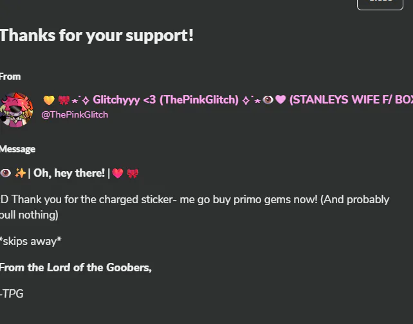Screen dimensions: 413x324
Task: Open the ThePinkGlitch profile avatar
Action: [x=16, y=110]
